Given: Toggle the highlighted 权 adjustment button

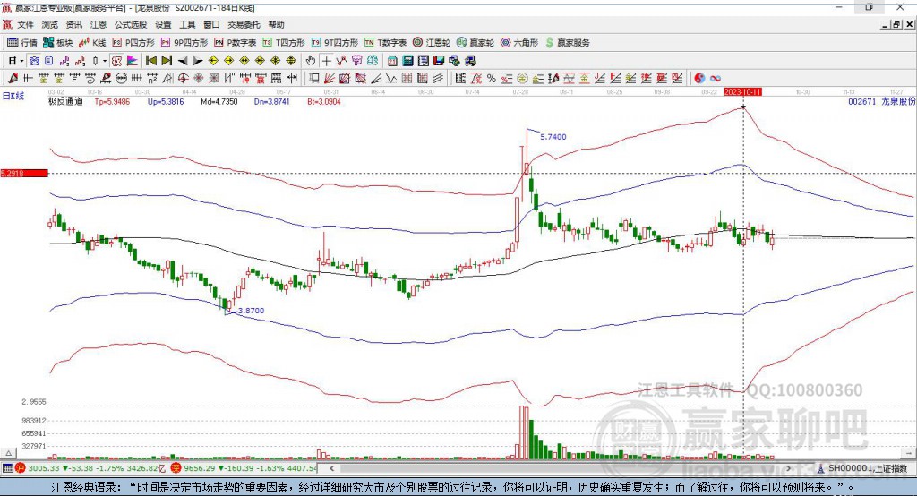Looking at the screenshot, I should pyautogui.click(x=117, y=61).
